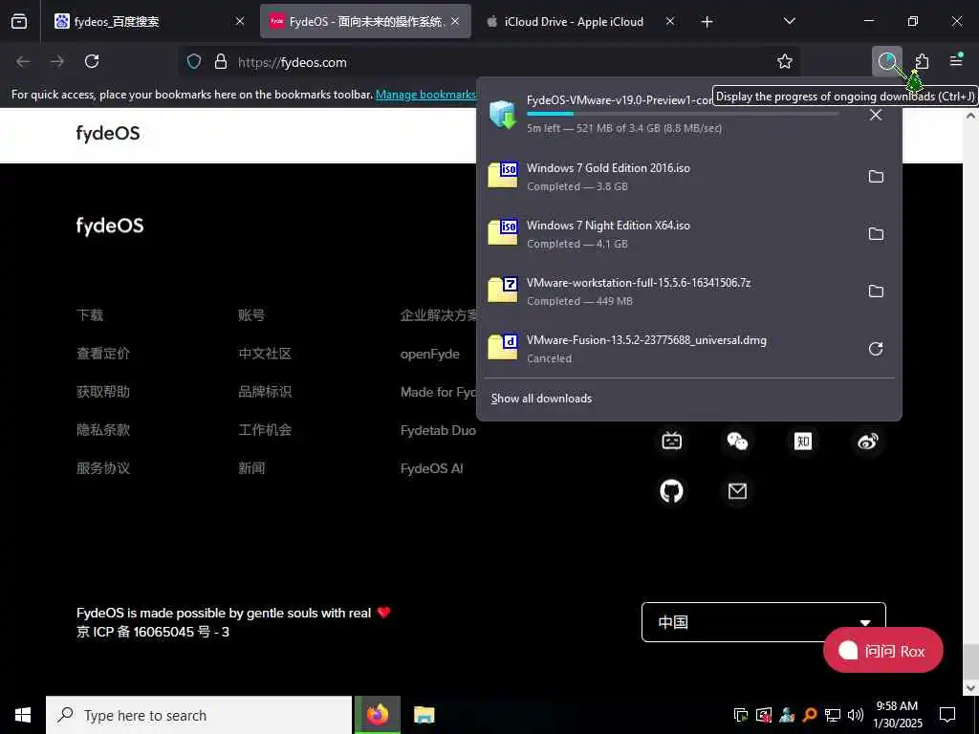This screenshot has width=979, height=734.
Task: Open the volume speaker tray icon
Action: (856, 715)
